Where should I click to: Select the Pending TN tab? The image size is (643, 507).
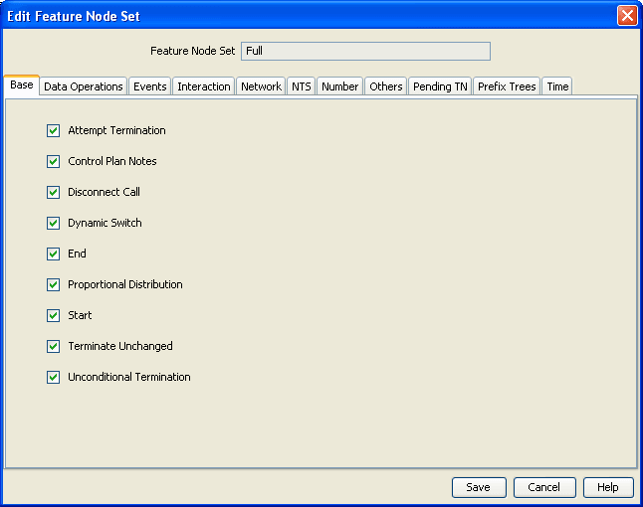(440, 86)
